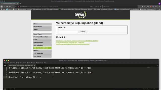The image size is (161, 90).
Task: Reload the page with the refresh icon
Action: pos(7,6)
